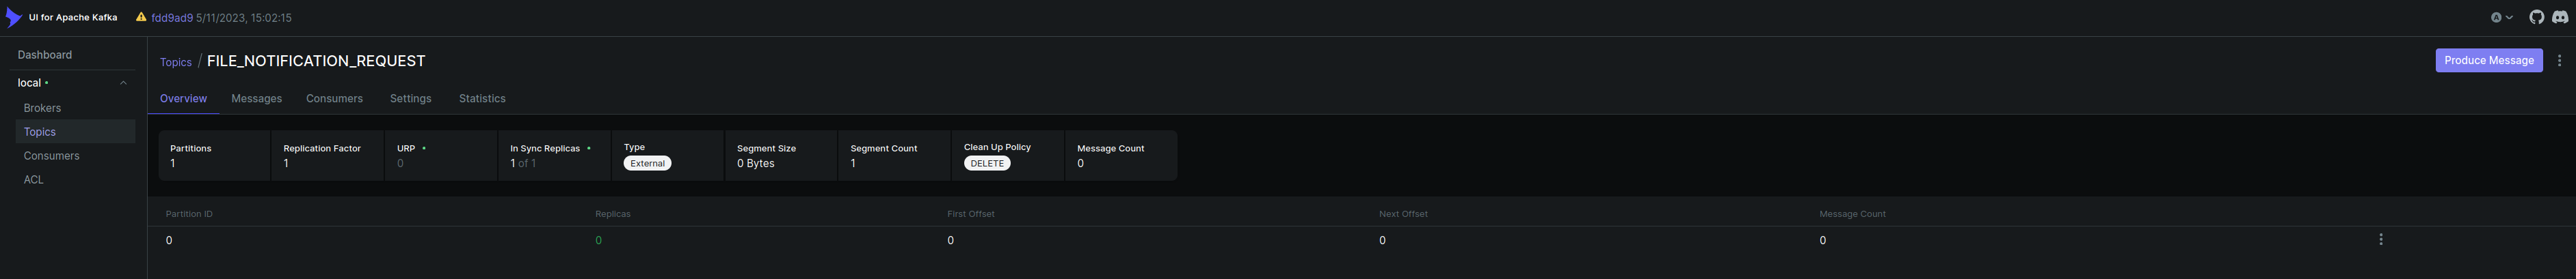Open the Consumers tab of the topic

tap(334, 99)
